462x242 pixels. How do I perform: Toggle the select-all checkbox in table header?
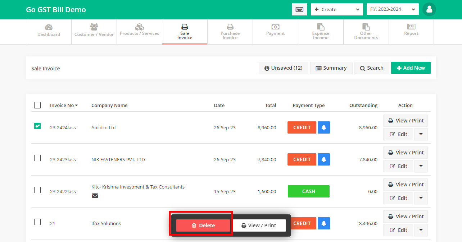coord(37,105)
